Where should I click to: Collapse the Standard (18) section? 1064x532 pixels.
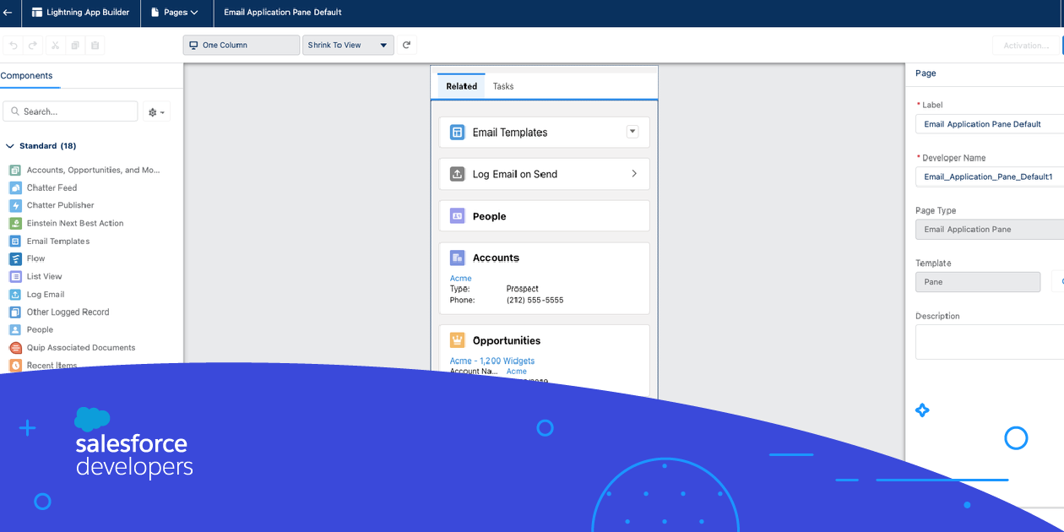41,146
